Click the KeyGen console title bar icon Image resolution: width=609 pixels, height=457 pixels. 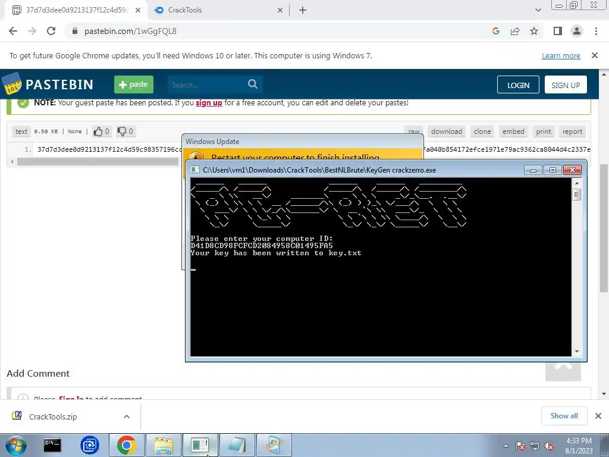point(195,170)
